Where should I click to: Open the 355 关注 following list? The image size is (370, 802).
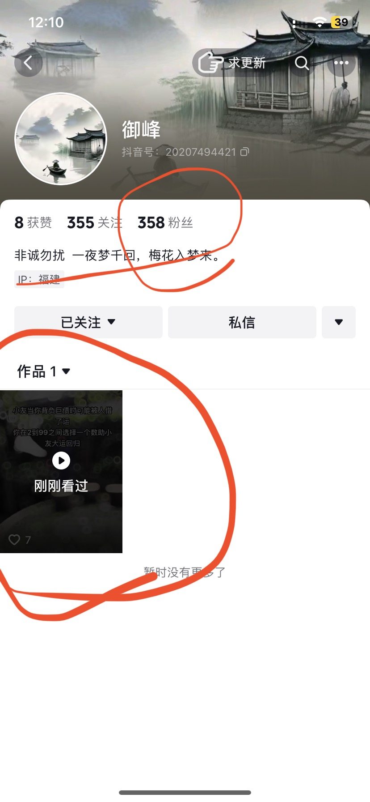[x=94, y=222]
